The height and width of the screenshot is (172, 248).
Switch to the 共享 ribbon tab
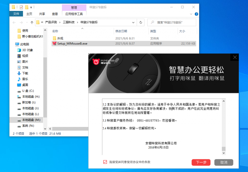click(x=42, y=14)
